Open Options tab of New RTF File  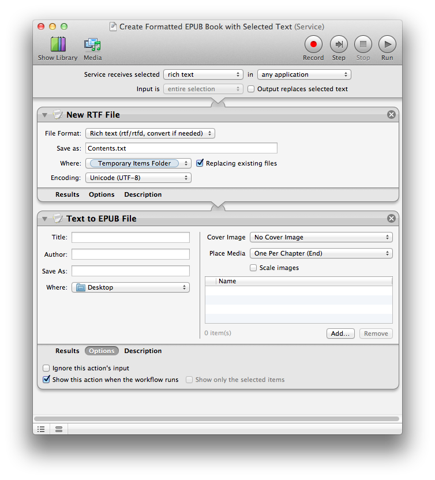[x=102, y=194]
